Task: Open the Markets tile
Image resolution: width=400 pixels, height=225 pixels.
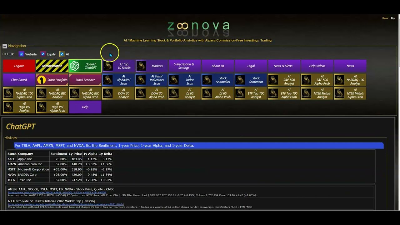Action: click(x=152, y=66)
